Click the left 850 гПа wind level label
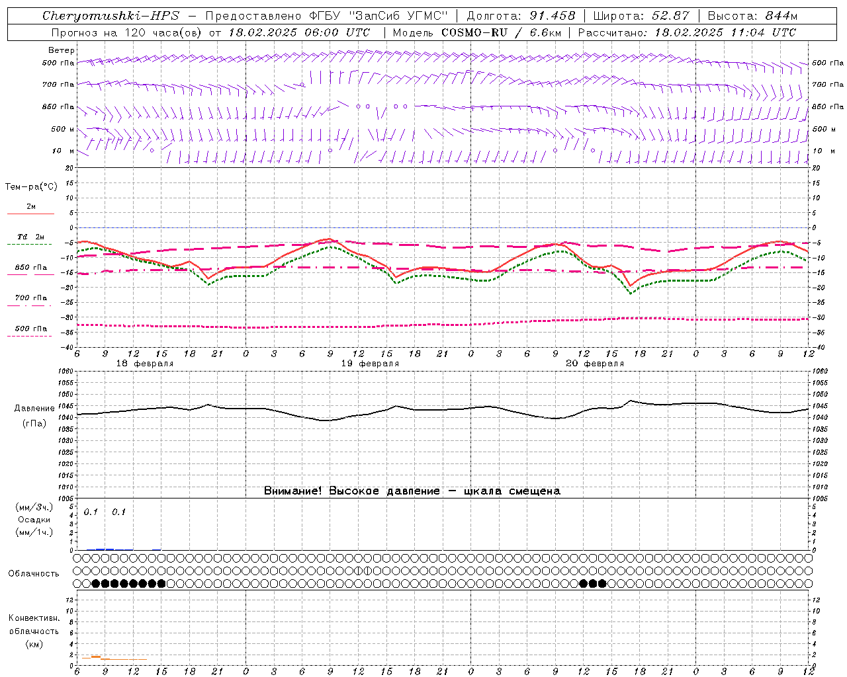Image resolution: width=847 pixels, height=677 pixels. [58, 106]
